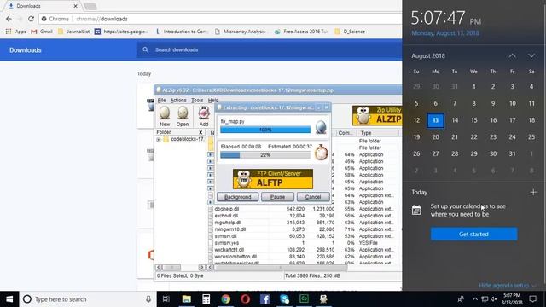546x307 pixels.
Task: Open Task View on the taskbar
Action: point(166,299)
